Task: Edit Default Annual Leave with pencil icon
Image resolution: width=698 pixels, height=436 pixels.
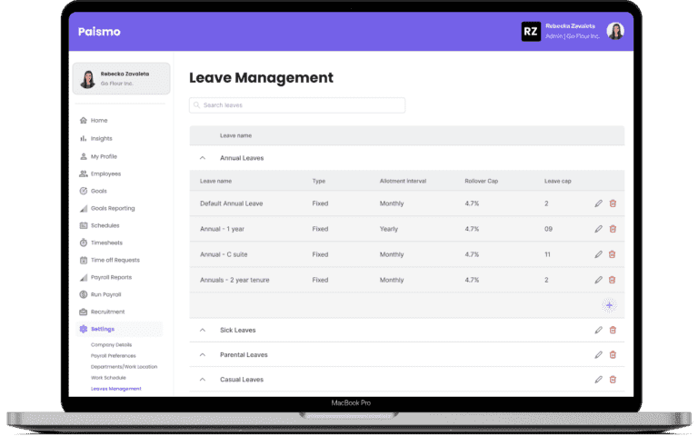Action: 598,203
